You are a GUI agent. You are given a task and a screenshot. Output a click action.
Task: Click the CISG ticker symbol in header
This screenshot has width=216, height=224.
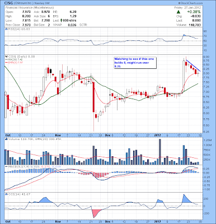coord(9,3)
